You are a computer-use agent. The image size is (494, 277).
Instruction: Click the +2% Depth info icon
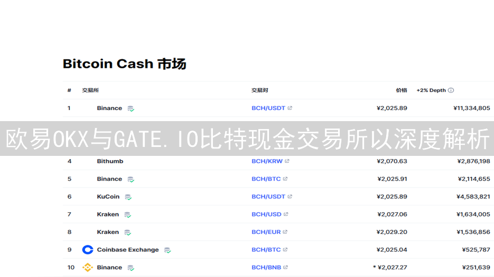[x=451, y=91]
